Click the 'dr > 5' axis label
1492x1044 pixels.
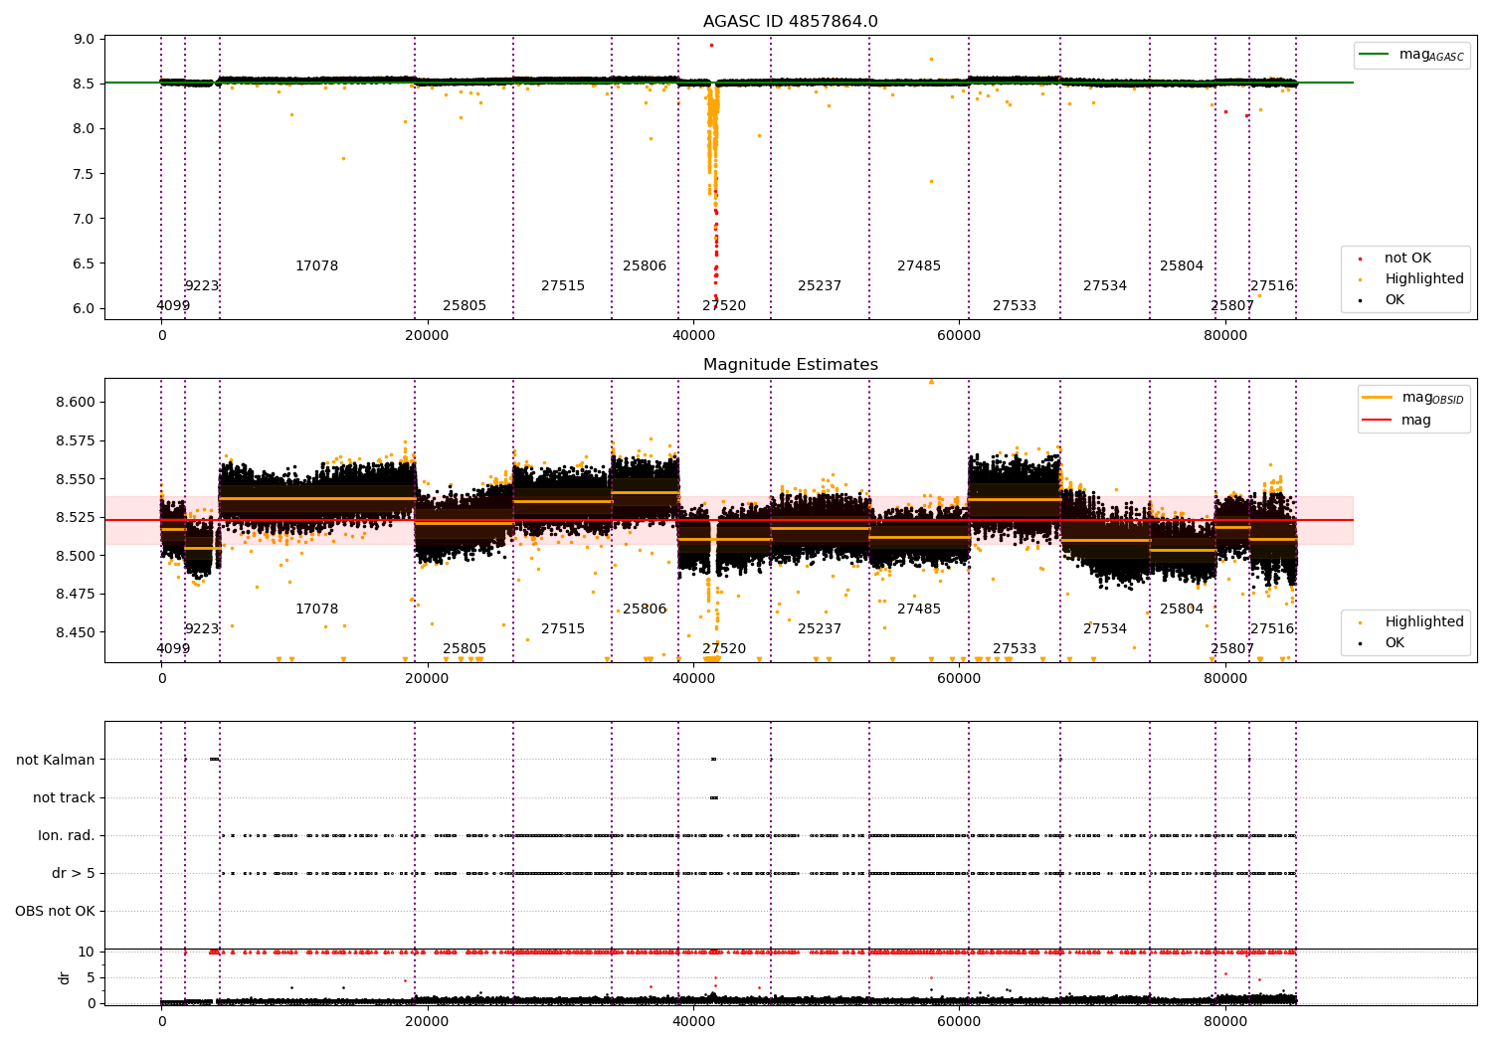click(x=74, y=873)
